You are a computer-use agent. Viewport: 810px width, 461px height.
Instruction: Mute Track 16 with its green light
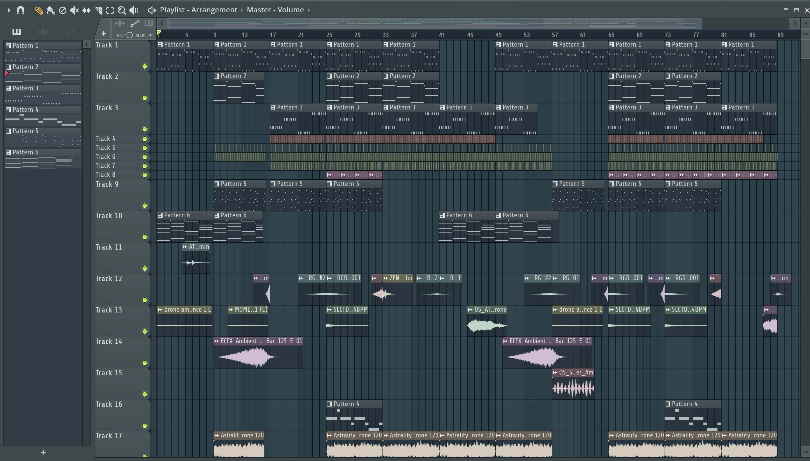[x=145, y=426]
